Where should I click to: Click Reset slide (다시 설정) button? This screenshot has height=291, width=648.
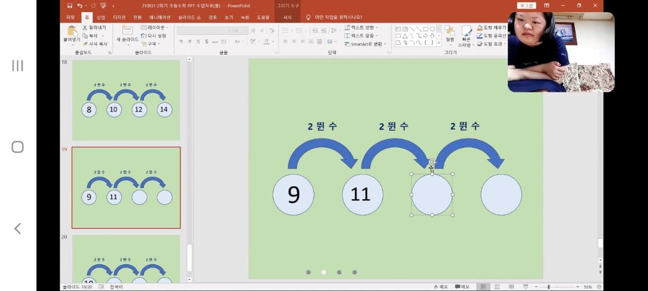pos(153,36)
